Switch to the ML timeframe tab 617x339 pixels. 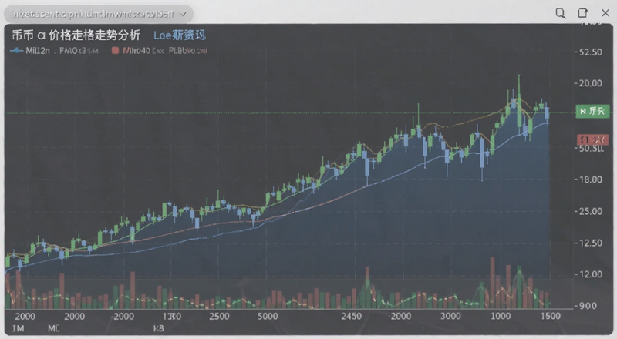pos(53,328)
